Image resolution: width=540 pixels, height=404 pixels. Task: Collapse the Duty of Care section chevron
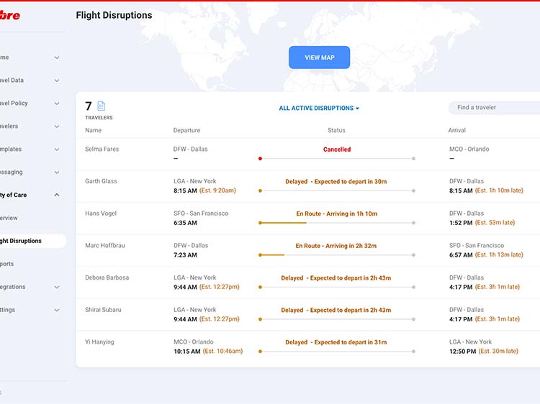pos(57,195)
